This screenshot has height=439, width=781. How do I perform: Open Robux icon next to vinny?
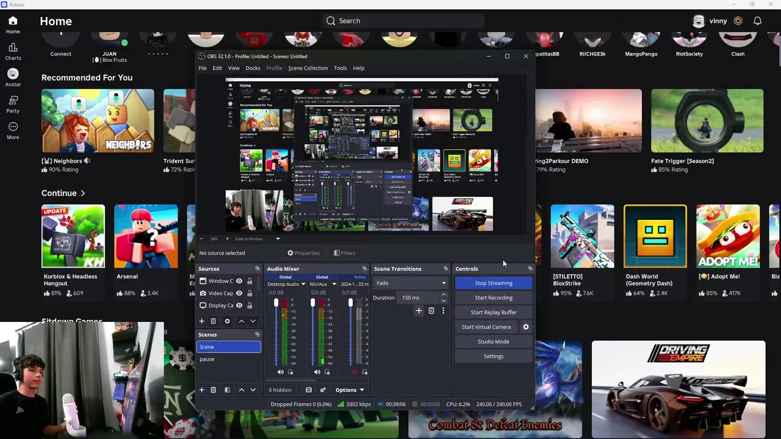pos(738,21)
